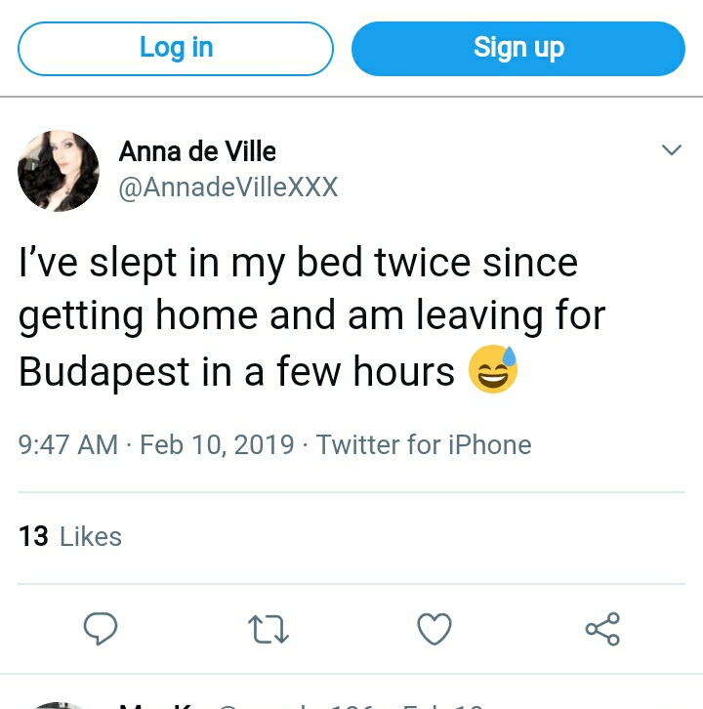Viewport: 703px width, 709px height.
Task: Open Anna de Ville's profile picture
Action: click(59, 171)
